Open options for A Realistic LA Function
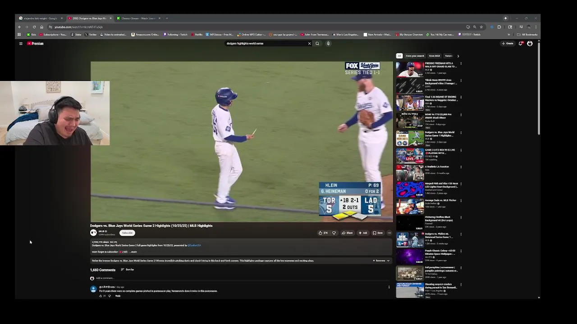Screen dimensions: 577x324 461,167
